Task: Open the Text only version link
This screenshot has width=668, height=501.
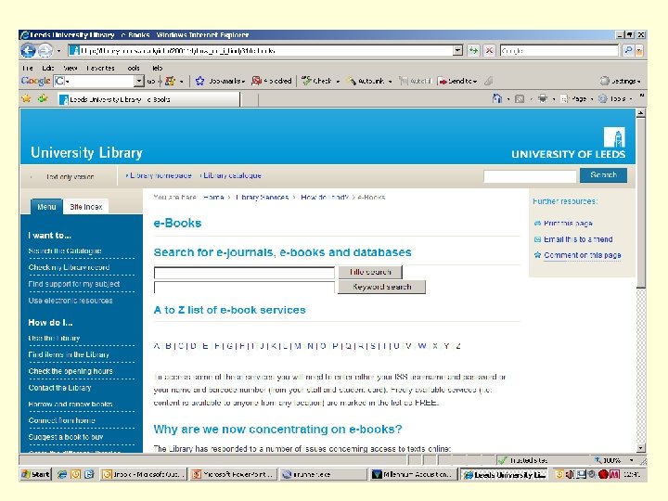Action: tap(71, 176)
